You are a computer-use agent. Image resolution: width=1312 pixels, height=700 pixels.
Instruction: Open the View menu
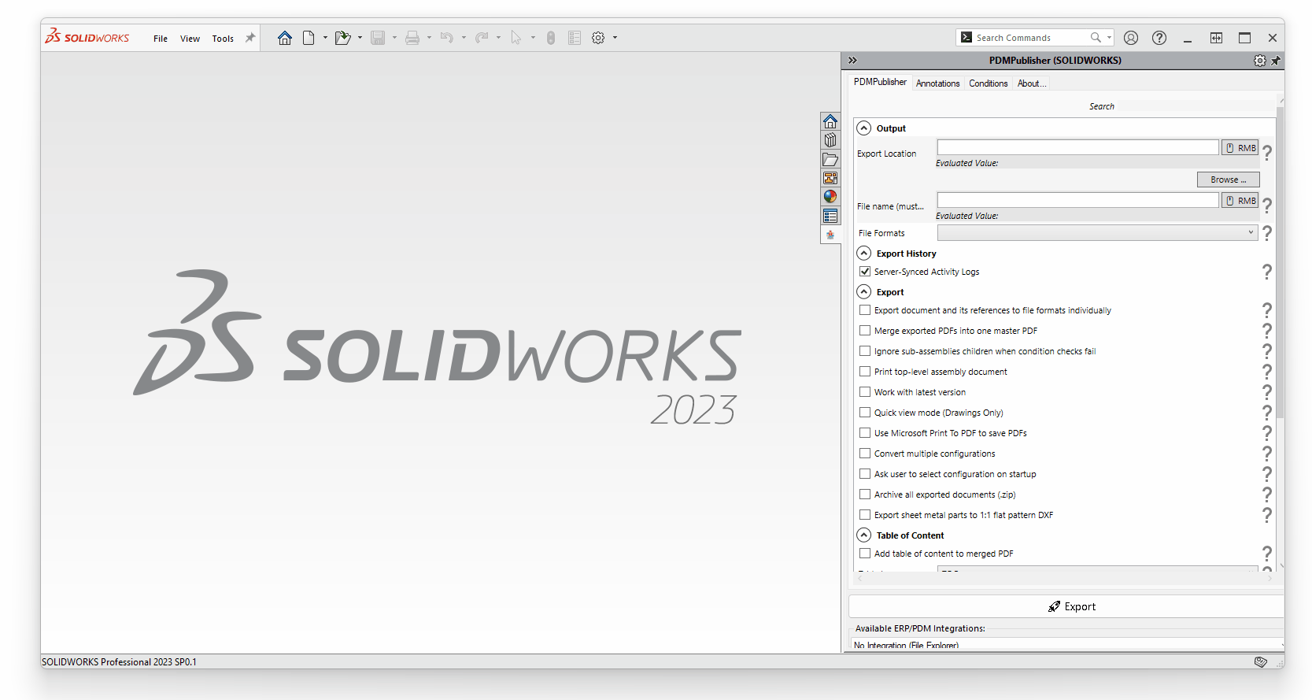(x=190, y=39)
